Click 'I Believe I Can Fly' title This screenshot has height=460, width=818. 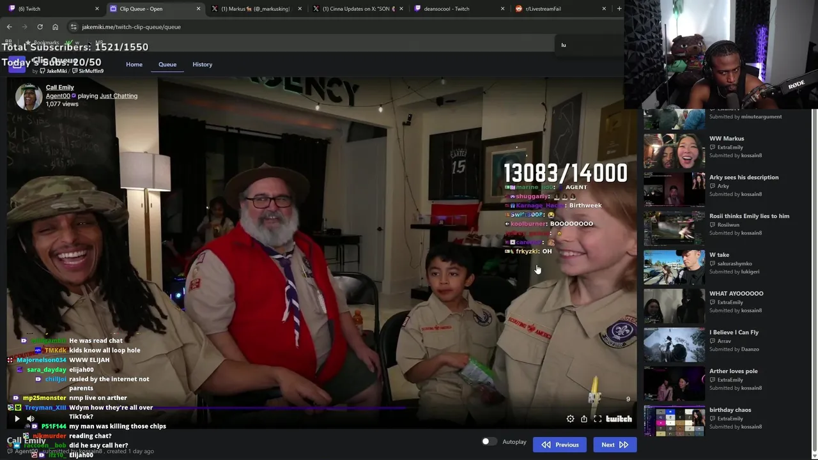click(734, 332)
